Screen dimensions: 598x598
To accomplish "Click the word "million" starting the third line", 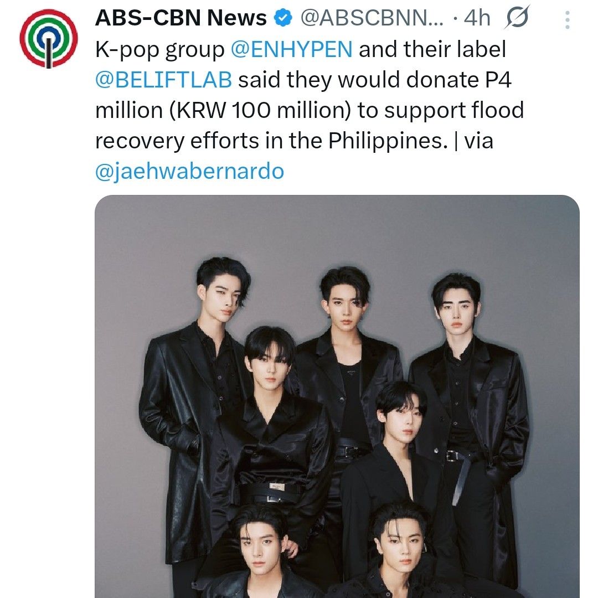I will (129, 110).
